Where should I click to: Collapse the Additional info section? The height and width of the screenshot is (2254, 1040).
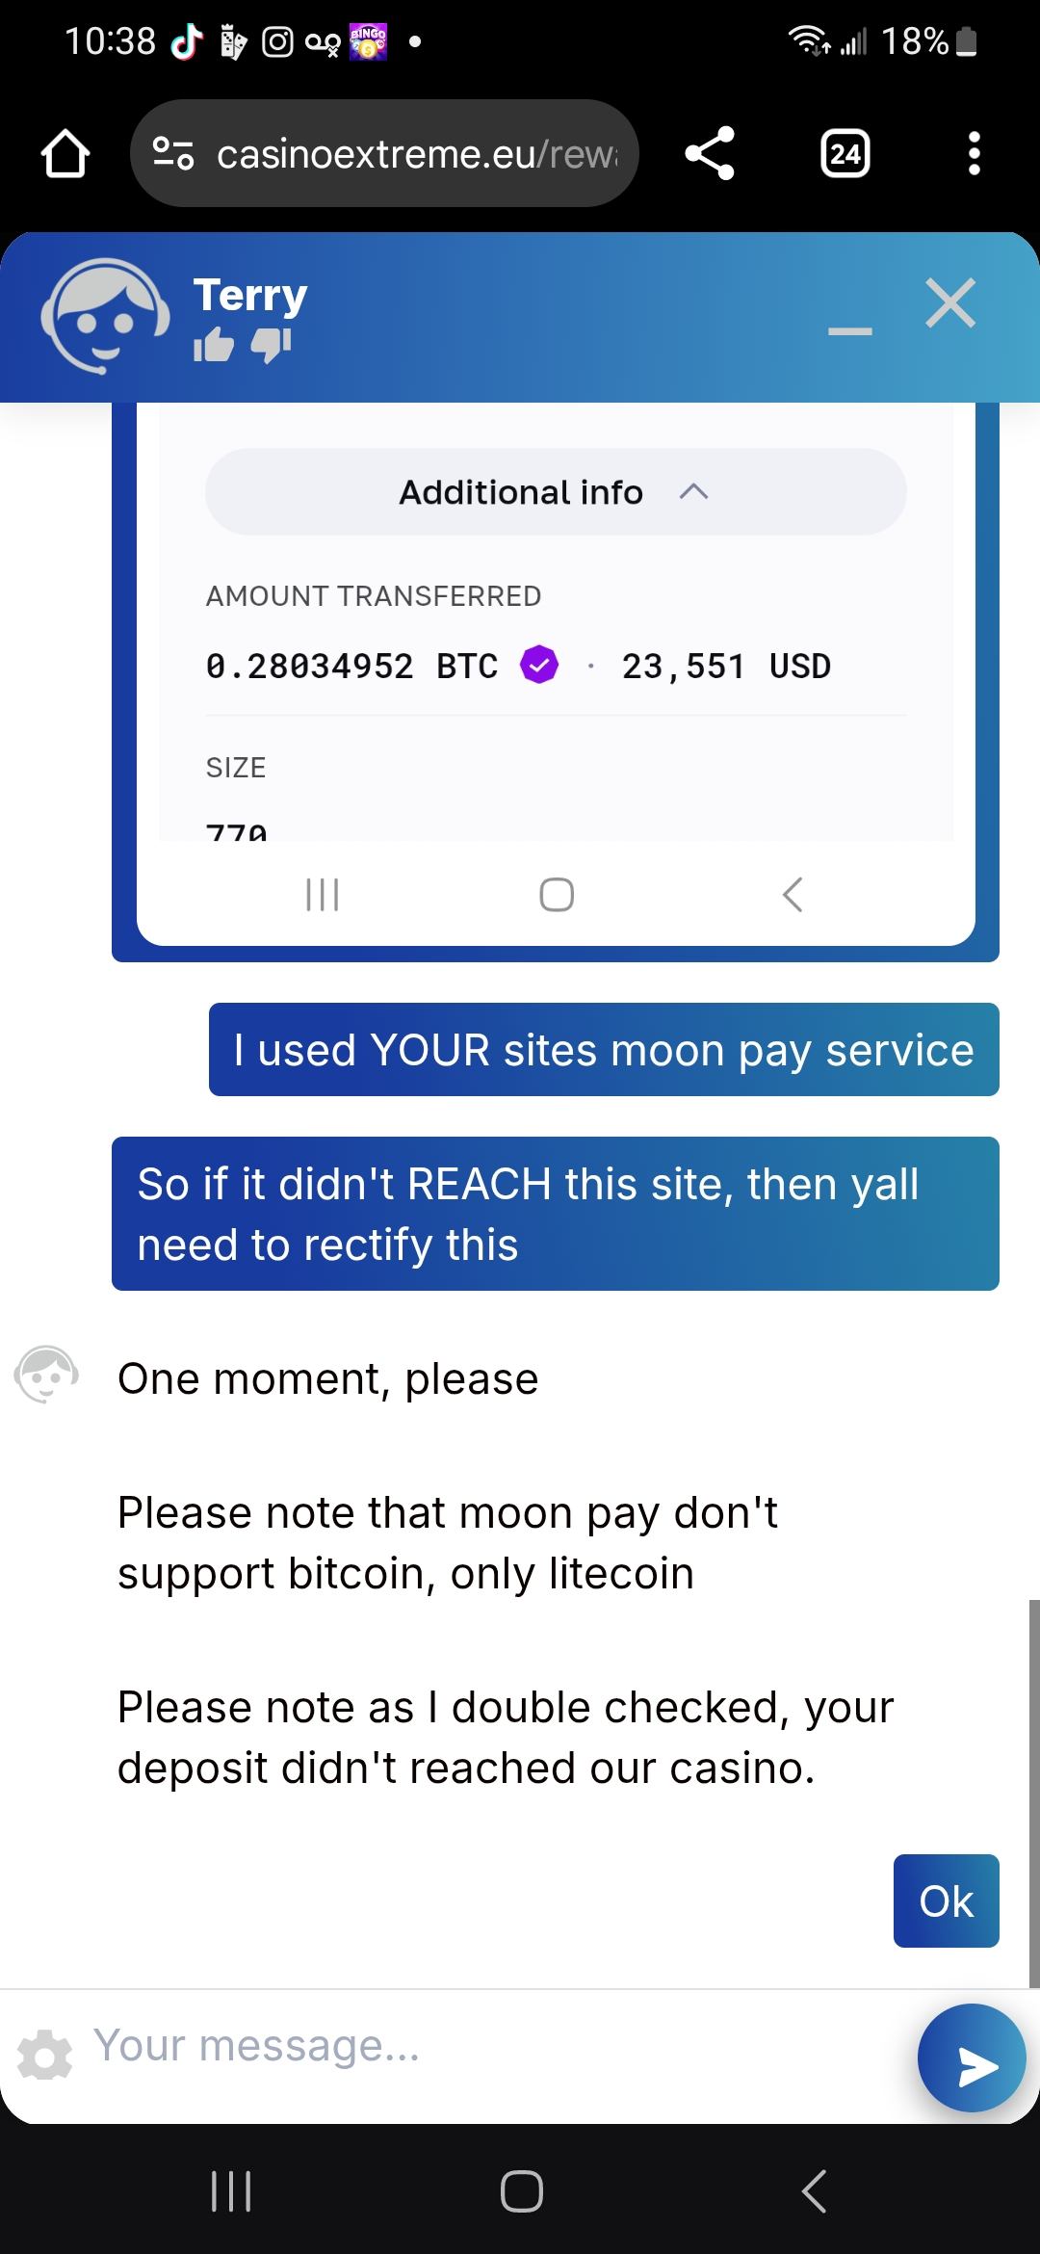point(556,492)
